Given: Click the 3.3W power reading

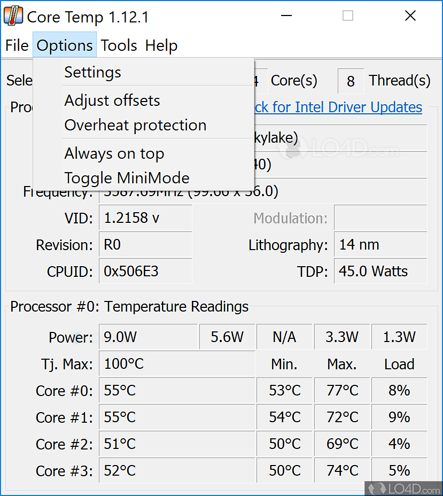Looking at the screenshot, I should click(x=342, y=337).
